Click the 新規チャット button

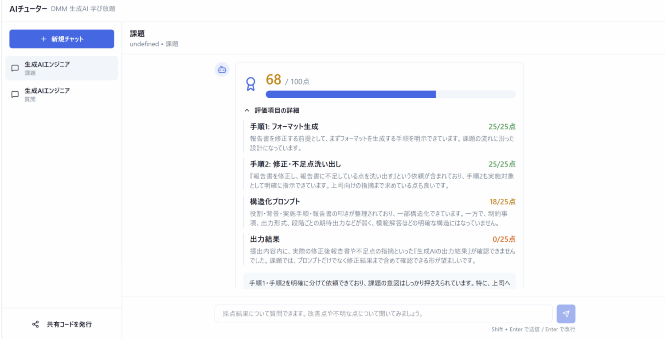point(62,39)
